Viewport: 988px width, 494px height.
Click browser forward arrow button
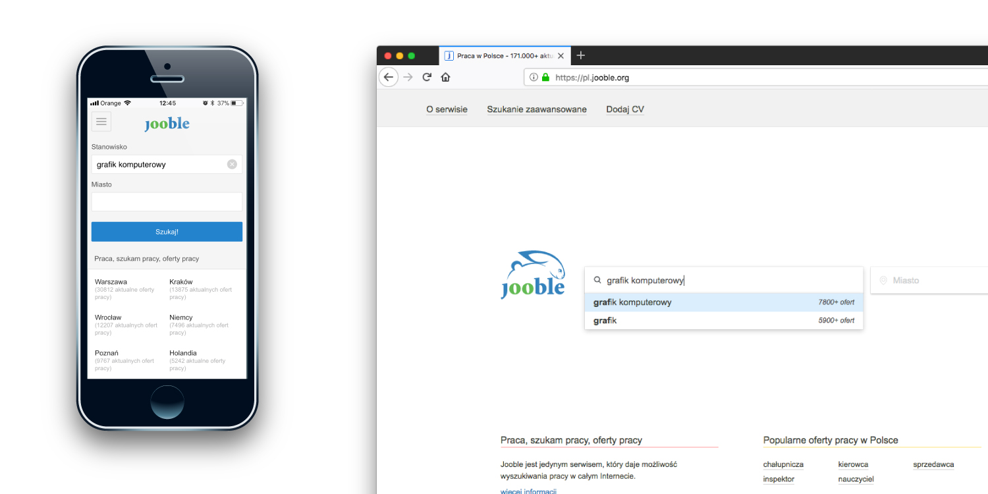click(408, 77)
